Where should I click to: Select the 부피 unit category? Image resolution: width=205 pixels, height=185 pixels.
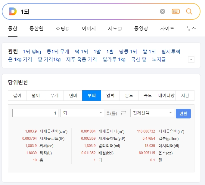92,95
